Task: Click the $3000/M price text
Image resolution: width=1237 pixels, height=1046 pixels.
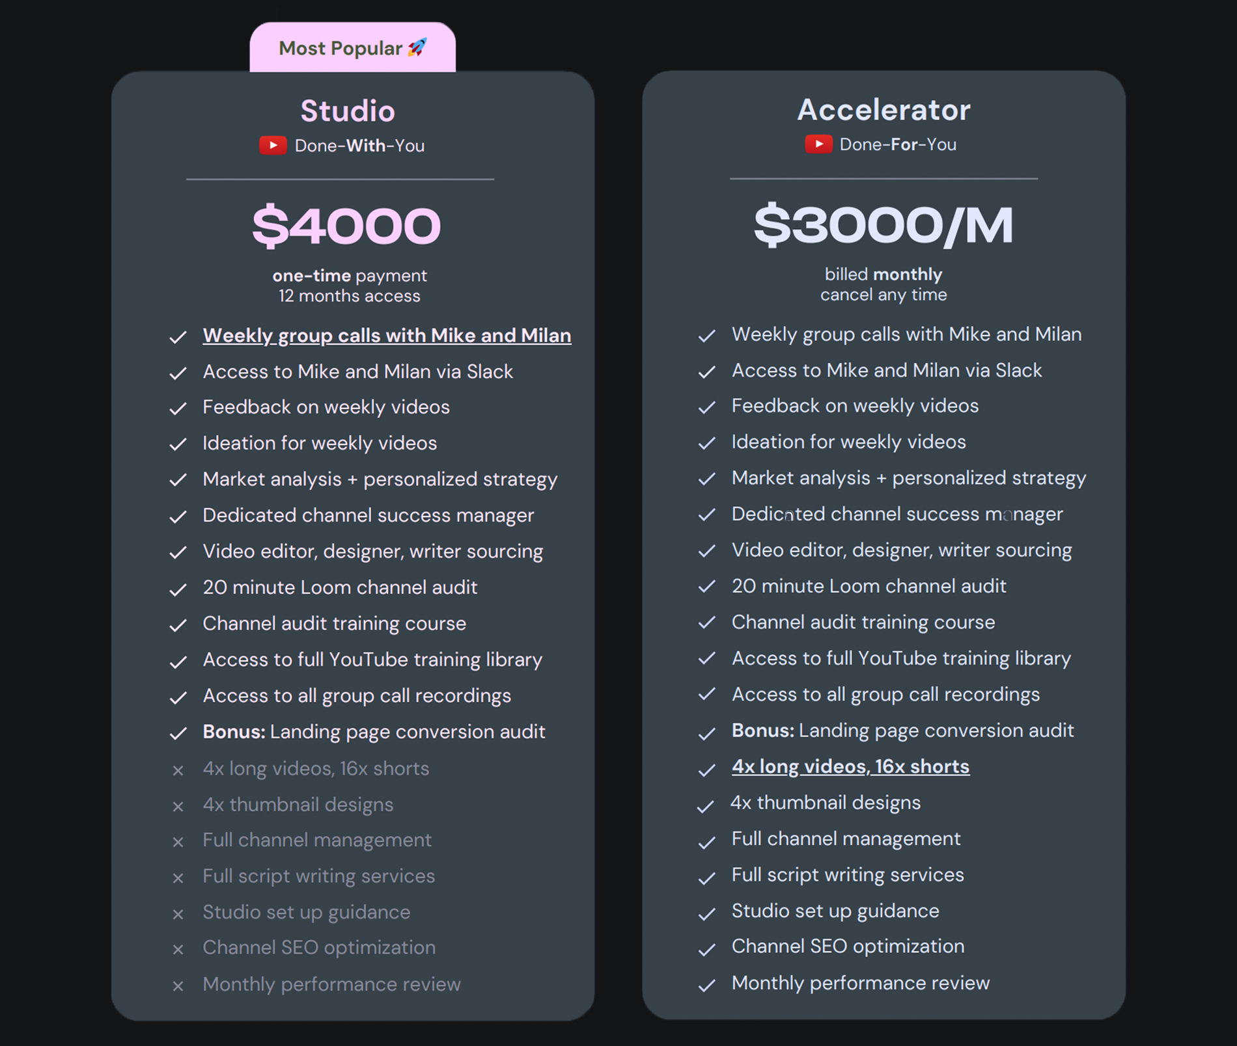Action: [x=883, y=225]
